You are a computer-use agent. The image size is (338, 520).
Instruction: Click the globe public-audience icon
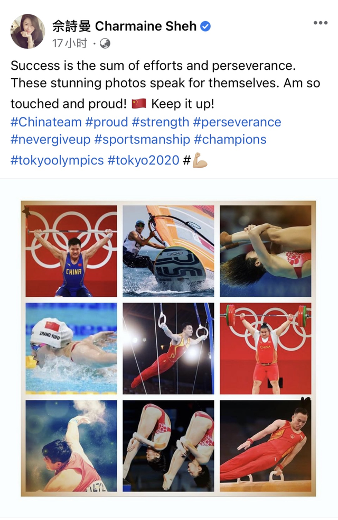(x=105, y=44)
